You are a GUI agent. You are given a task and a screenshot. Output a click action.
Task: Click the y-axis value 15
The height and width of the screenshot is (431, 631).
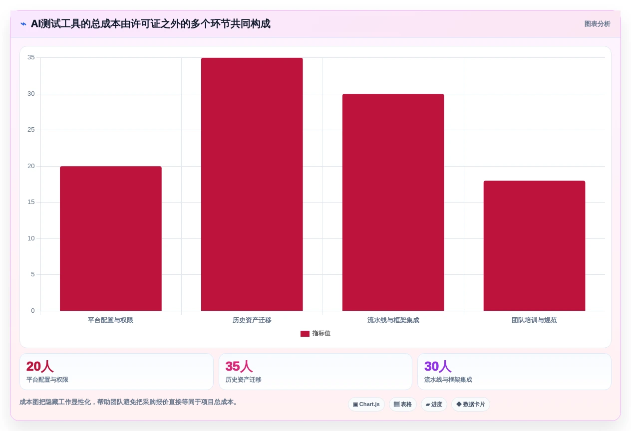click(31, 202)
